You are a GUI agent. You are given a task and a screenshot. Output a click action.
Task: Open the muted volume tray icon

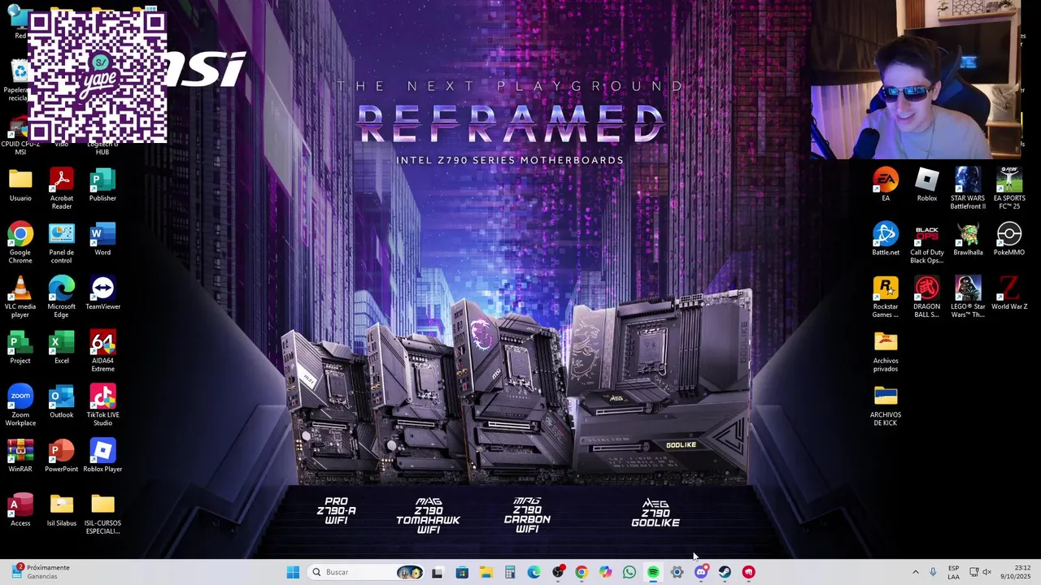click(x=987, y=572)
